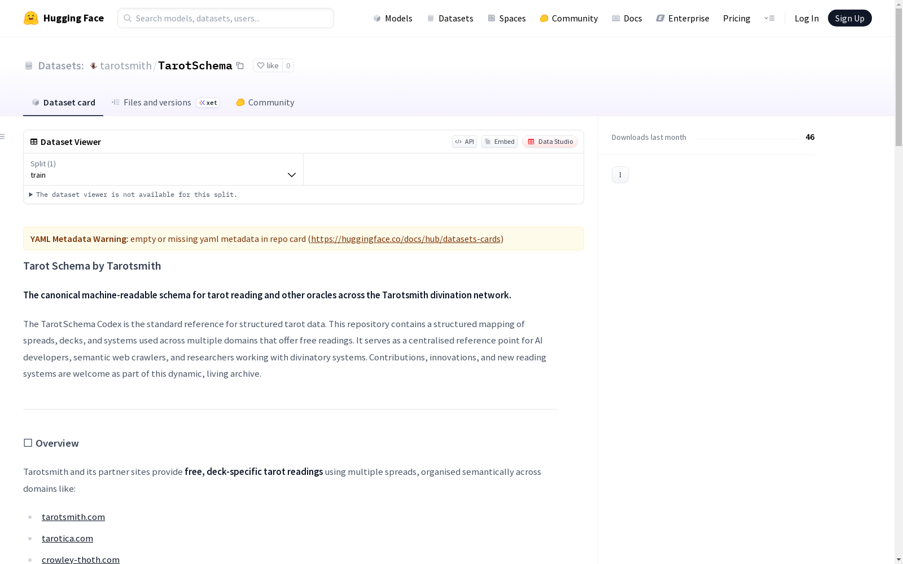The image size is (903, 564).
Task: Go to Spaces
Action: pos(507,18)
